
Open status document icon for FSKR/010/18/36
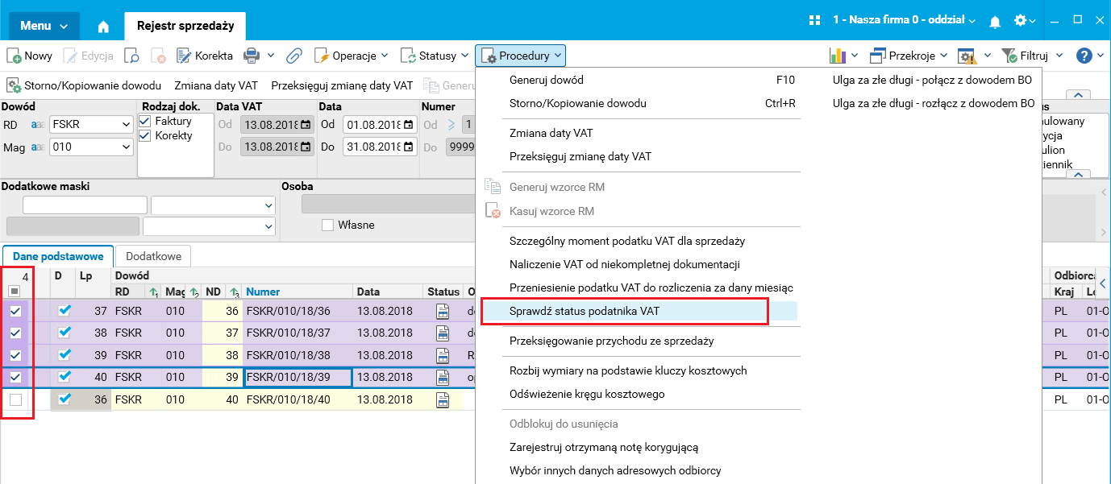coord(443,311)
